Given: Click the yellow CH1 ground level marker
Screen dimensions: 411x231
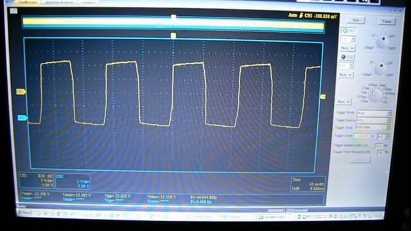Looking at the screenshot, I should coord(21,92).
